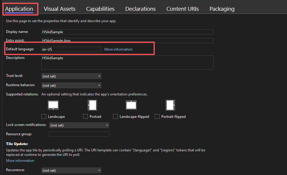Focus the Resource group input field
Image resolution: width=287 pixels, height=175 pixels.
(79, 134)
